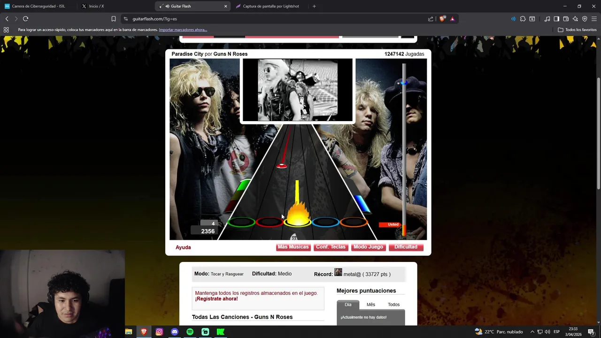Click the Brave browser taskbar icon
This screenshot has height=338, width=601.
click(x=144, y=332)
